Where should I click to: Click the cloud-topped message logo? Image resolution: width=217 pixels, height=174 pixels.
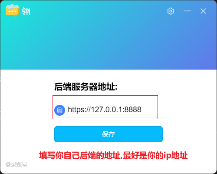click(x=12, y=11)
